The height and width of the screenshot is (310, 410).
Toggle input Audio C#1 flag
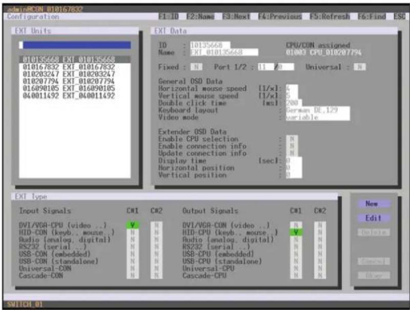[x=133, y=239]
